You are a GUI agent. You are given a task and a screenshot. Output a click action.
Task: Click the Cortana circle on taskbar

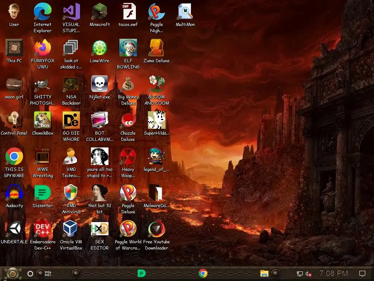click(30, 274)
